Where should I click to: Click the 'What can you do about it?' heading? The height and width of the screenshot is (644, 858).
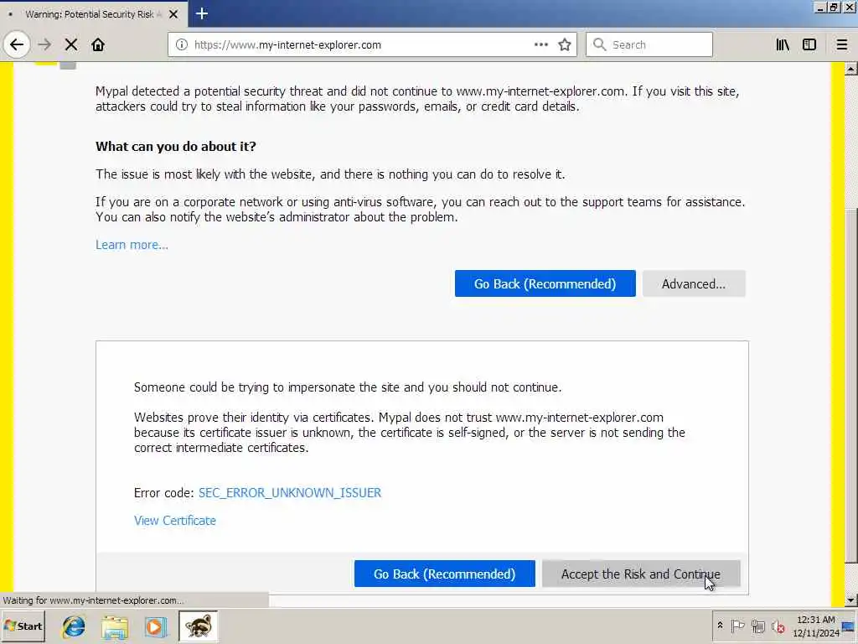[x=176, y=146]
